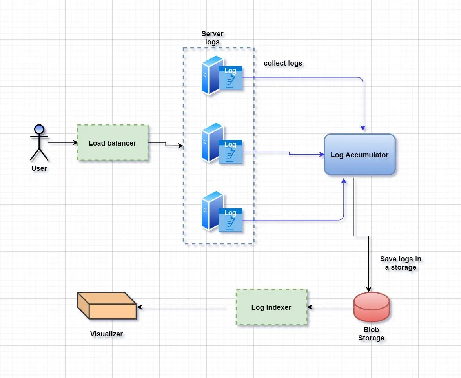Select the arrow from Blob Storage to Log Indexer
Screen dimensions: 461x378
pos(330,307)
